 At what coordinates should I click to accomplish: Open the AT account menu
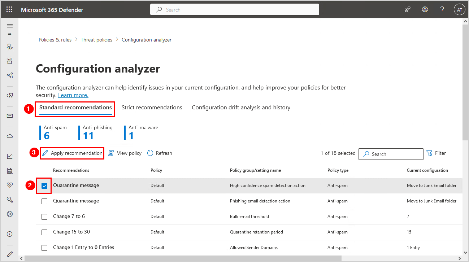tap(459, 10)
